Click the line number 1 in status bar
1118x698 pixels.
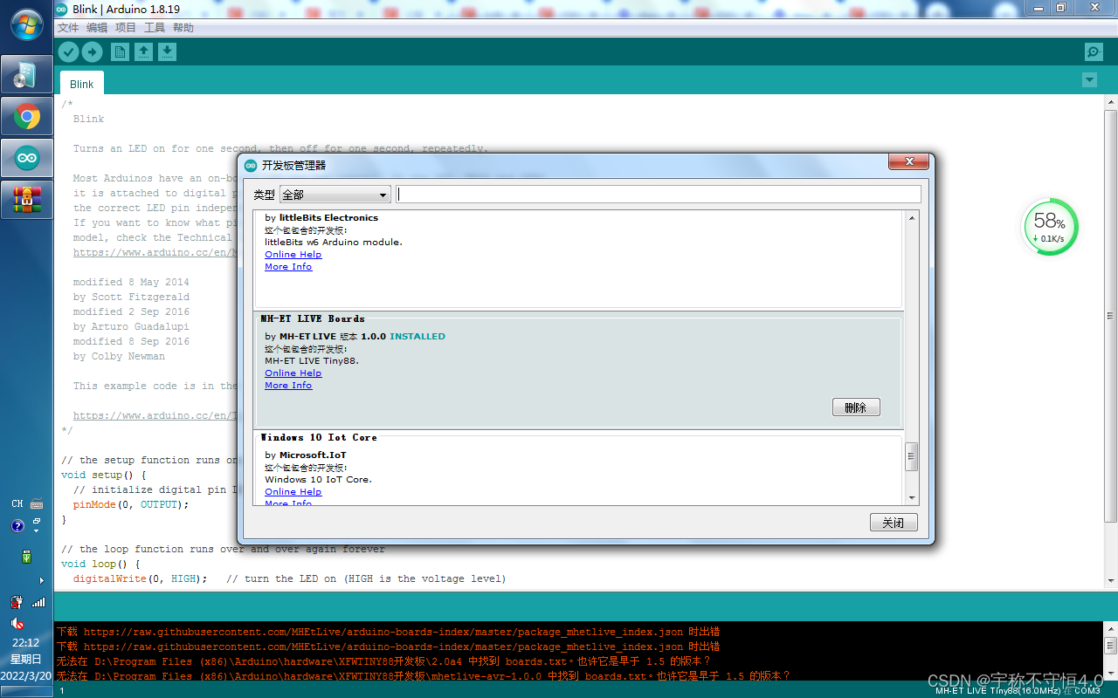pos(61,691)
